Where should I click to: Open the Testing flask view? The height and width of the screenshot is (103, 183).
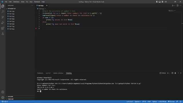pyautogui.click(x=3, y=34)
